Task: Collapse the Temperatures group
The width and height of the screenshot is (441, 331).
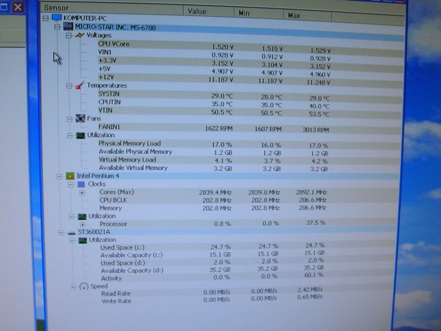Action: click(x=69, y=86)
